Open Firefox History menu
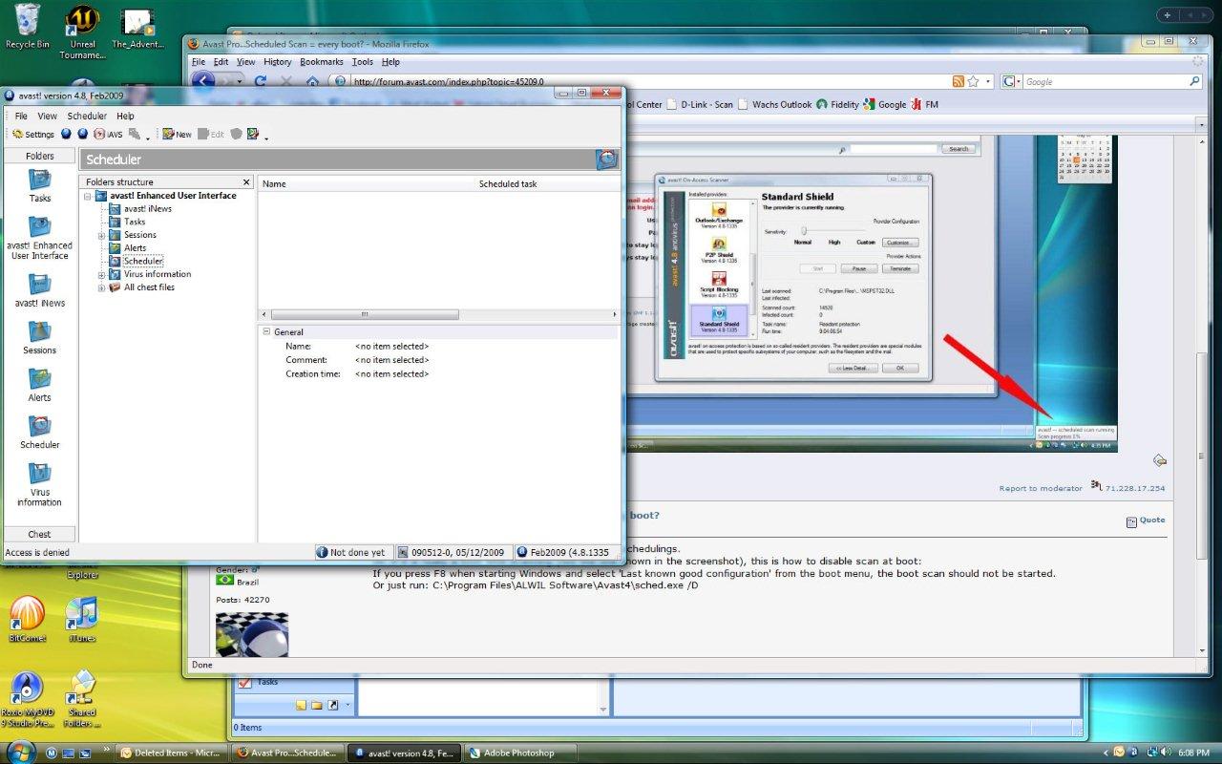 click(x=278, y=62)
